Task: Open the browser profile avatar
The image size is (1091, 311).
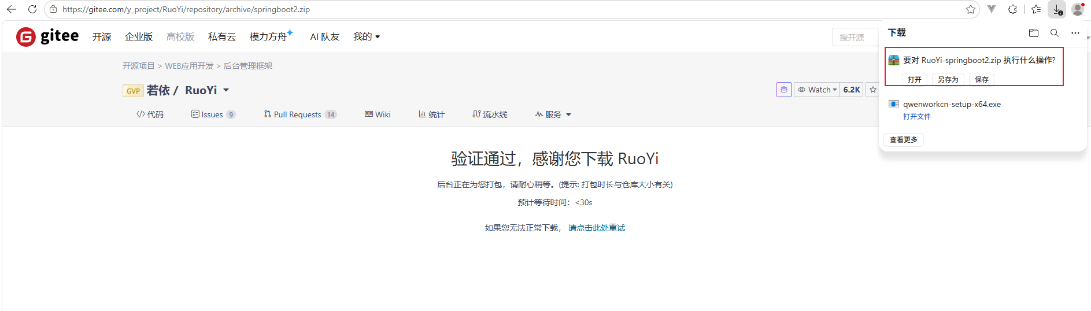Action: (1078, 9)
